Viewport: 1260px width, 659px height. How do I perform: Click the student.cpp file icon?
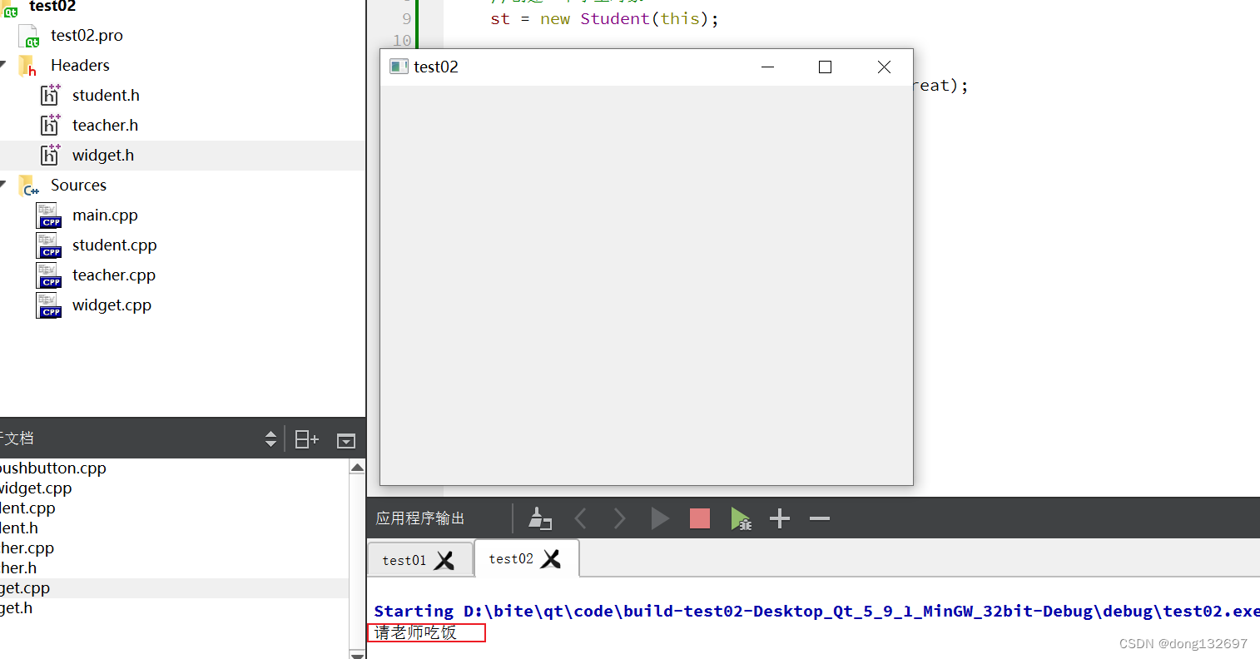(x=49, y=245)
